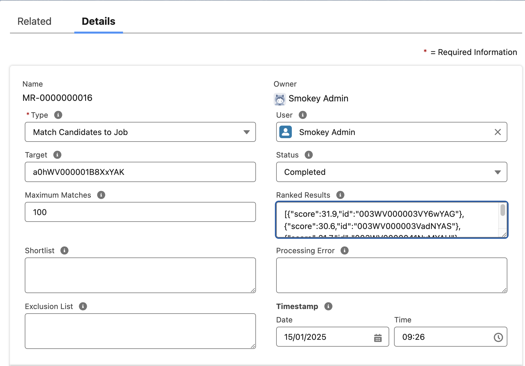This screenshot has width=525, height=366.
Task: Select the Details tab
Action: (x=99, y=21)
